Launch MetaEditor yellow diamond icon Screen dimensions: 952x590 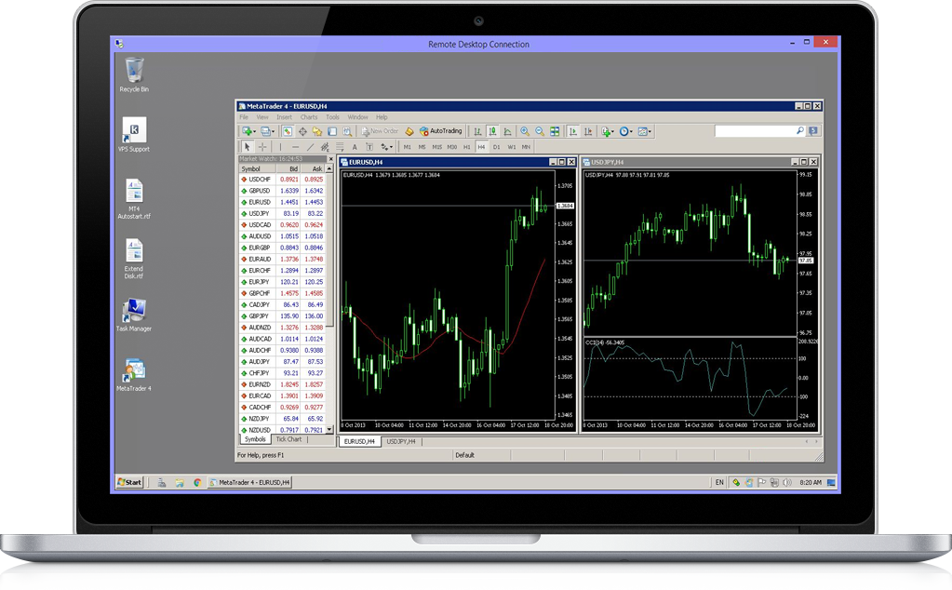coord(409,131)
